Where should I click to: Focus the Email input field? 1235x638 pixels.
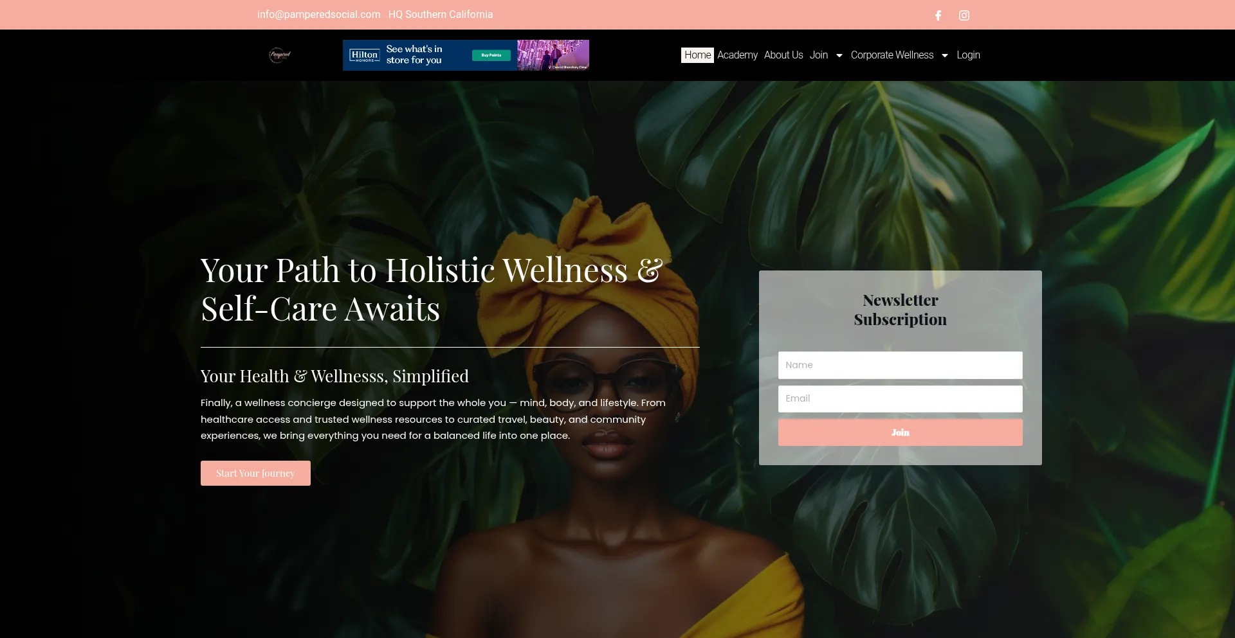click(900, 398)
